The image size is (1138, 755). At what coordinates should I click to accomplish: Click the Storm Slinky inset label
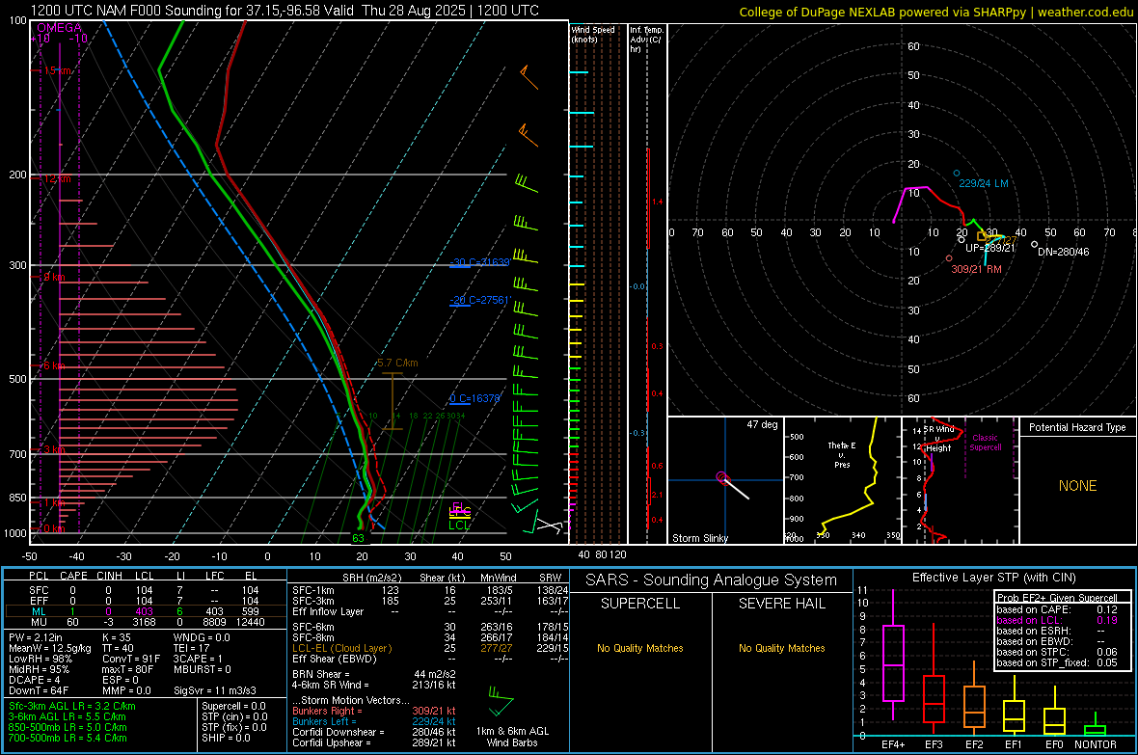[x=699, y=538]
